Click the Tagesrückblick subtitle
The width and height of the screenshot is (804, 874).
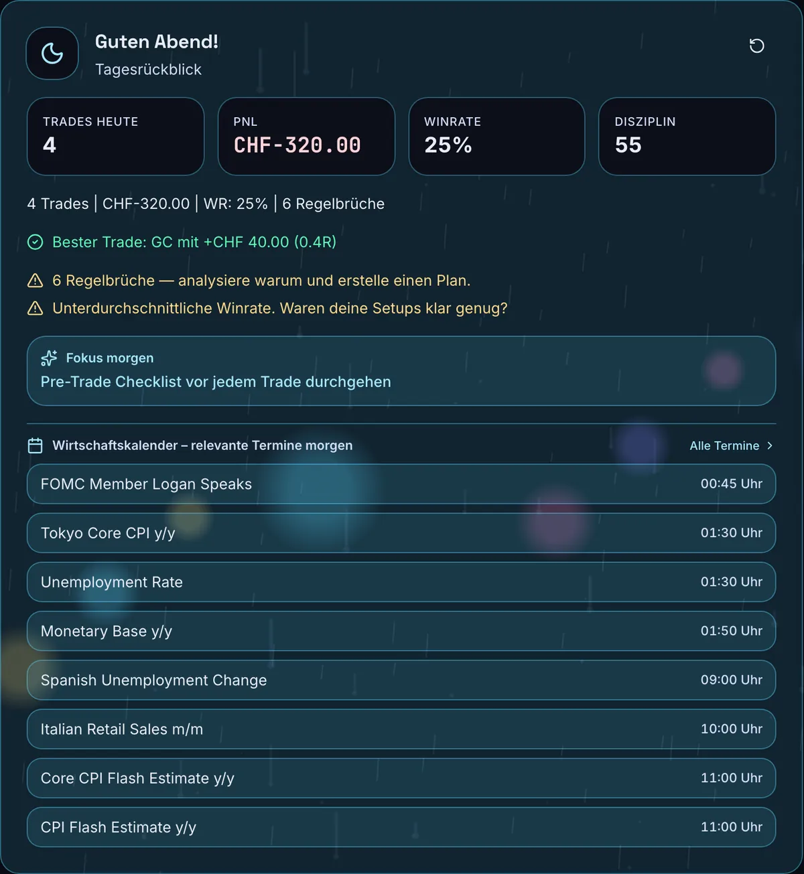tap(148, 70)
